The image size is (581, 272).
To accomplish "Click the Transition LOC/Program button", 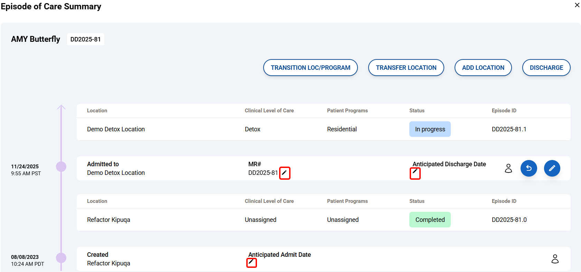I will pyautogui.click(x=310, y=68).
